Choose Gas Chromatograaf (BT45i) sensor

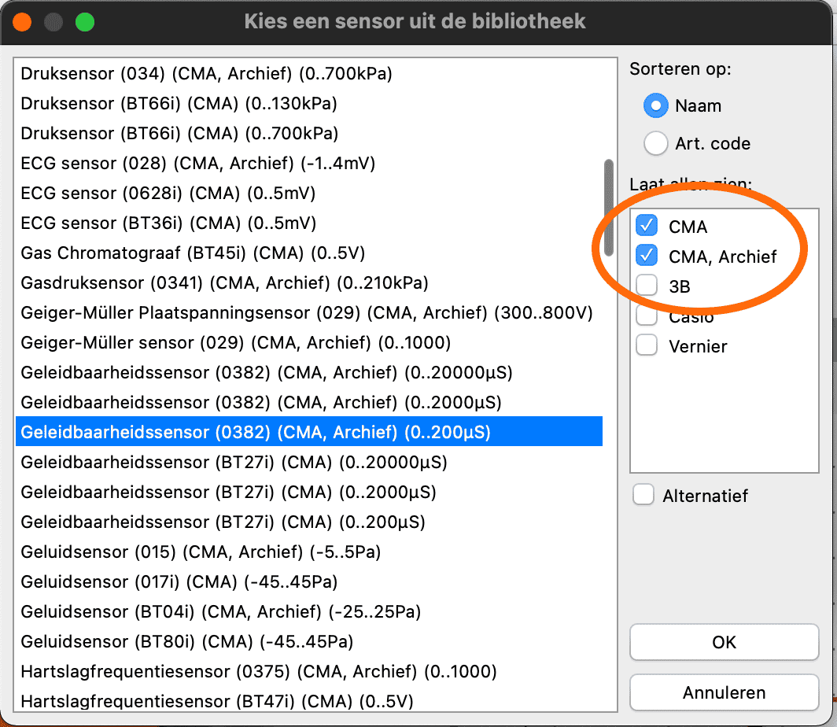point(193,253)
